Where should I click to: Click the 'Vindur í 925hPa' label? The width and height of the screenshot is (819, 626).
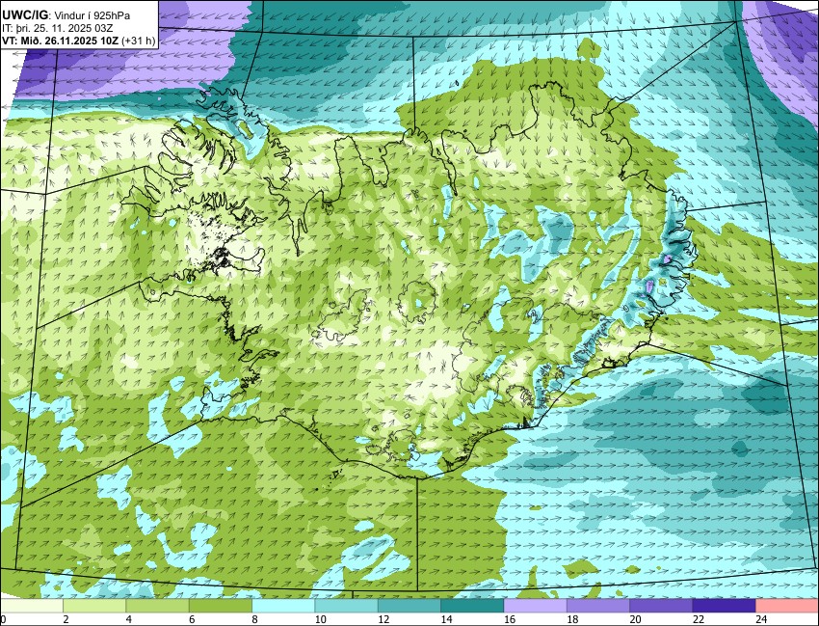[92, 16]
